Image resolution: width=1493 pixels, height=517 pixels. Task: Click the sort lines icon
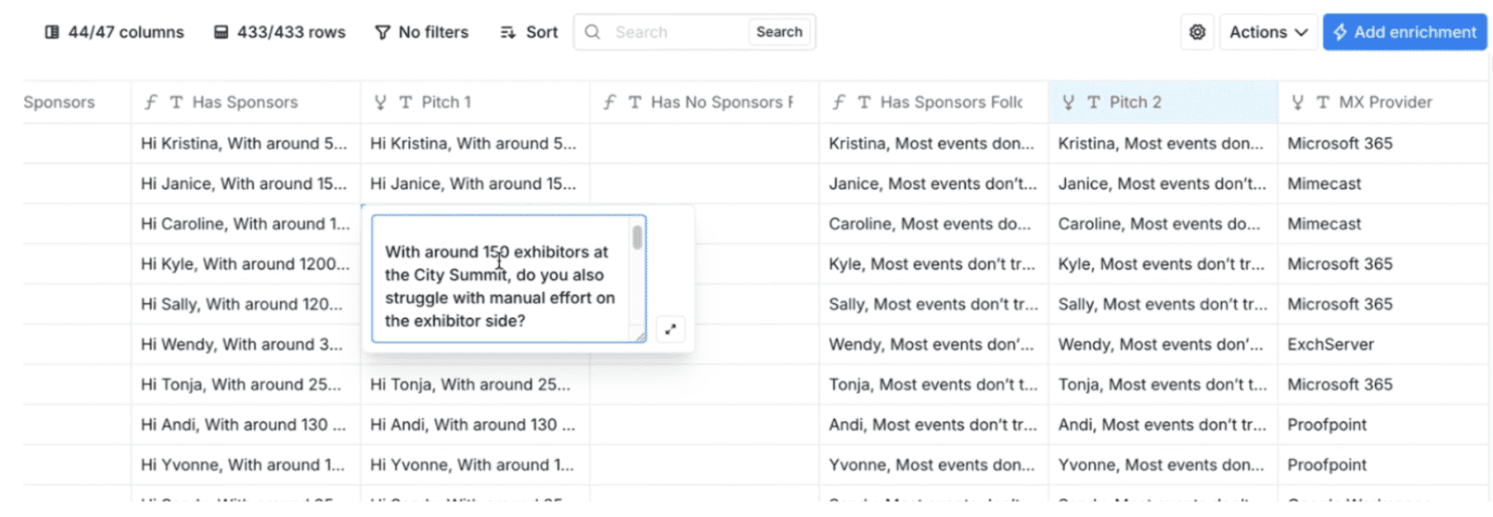[x=508, y=32]
